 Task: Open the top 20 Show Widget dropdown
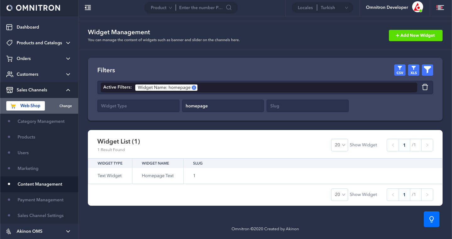coord(339,145)
